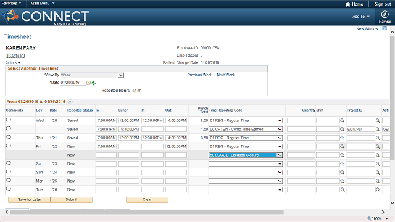This screenshot has height=222, width=395.
Task: Click Shift lookup magnifier on Fri 1/22 row
Action: (x=342, y=147)
